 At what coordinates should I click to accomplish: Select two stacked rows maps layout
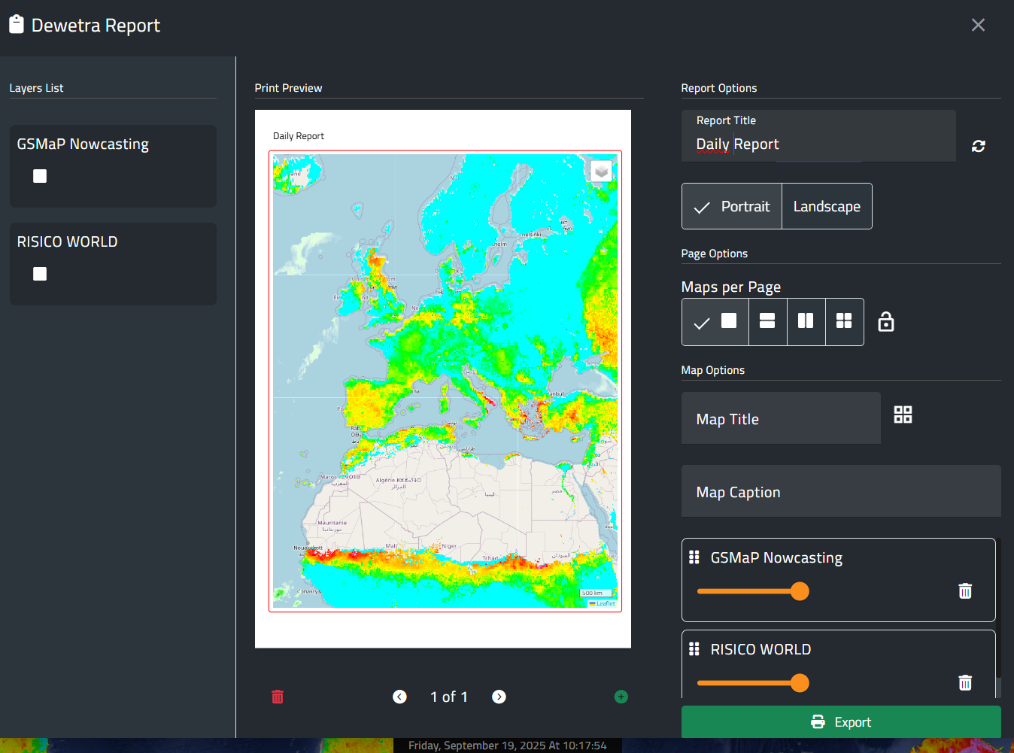tap(767, 322)
